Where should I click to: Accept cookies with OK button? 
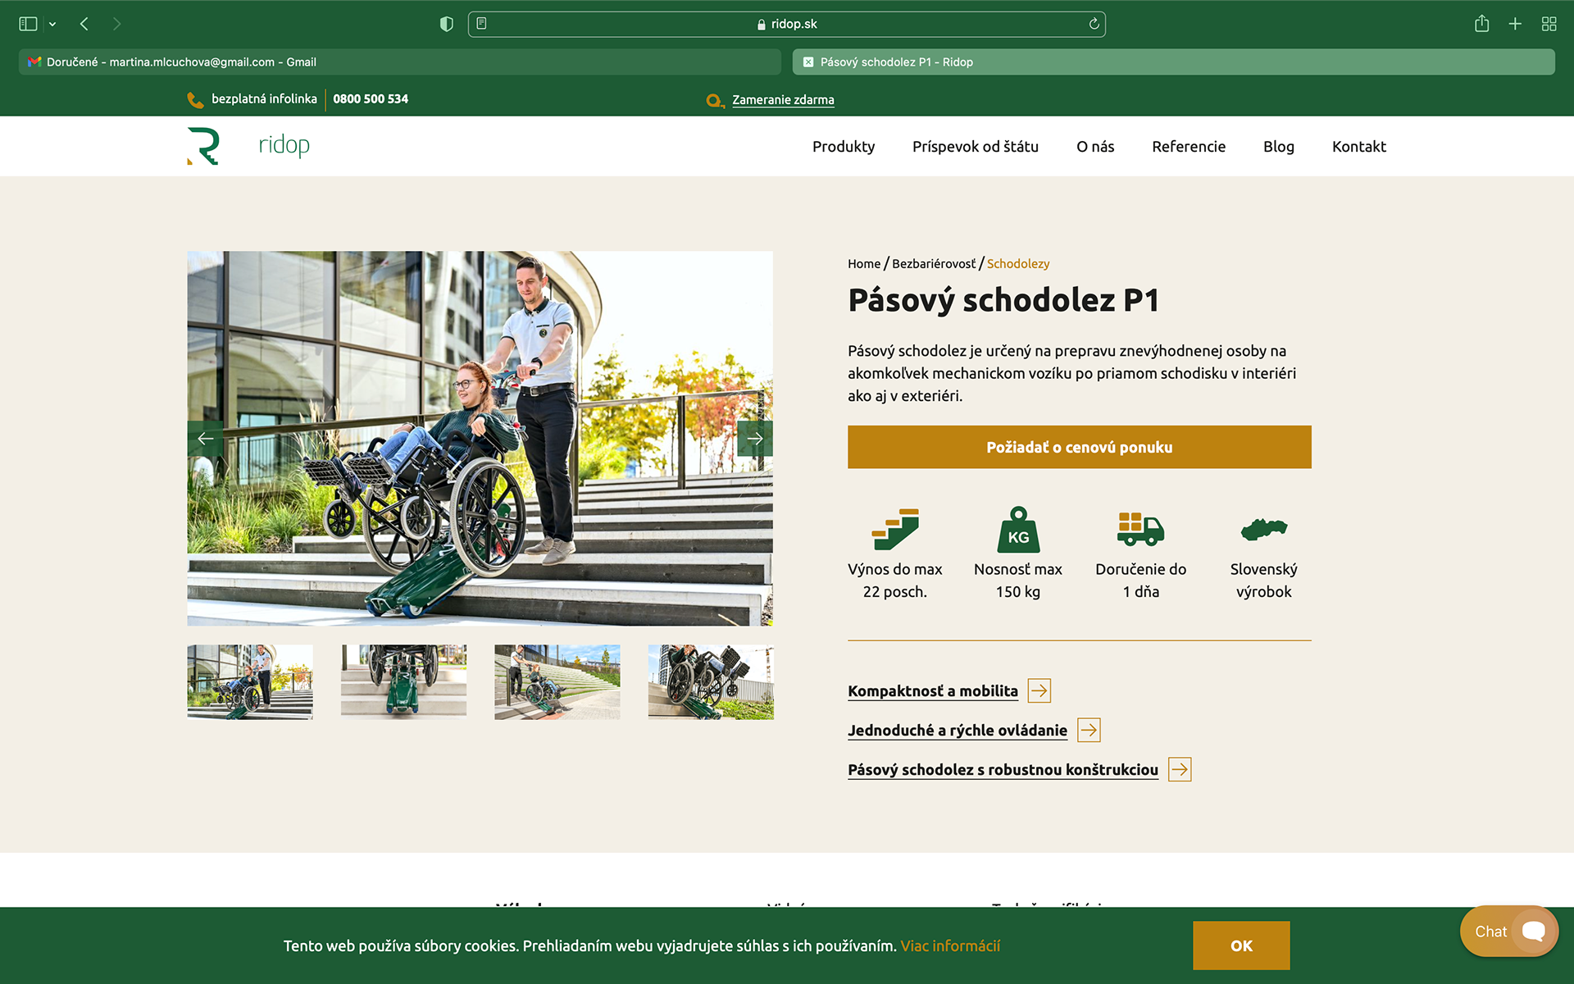[x=1240, y=945]
